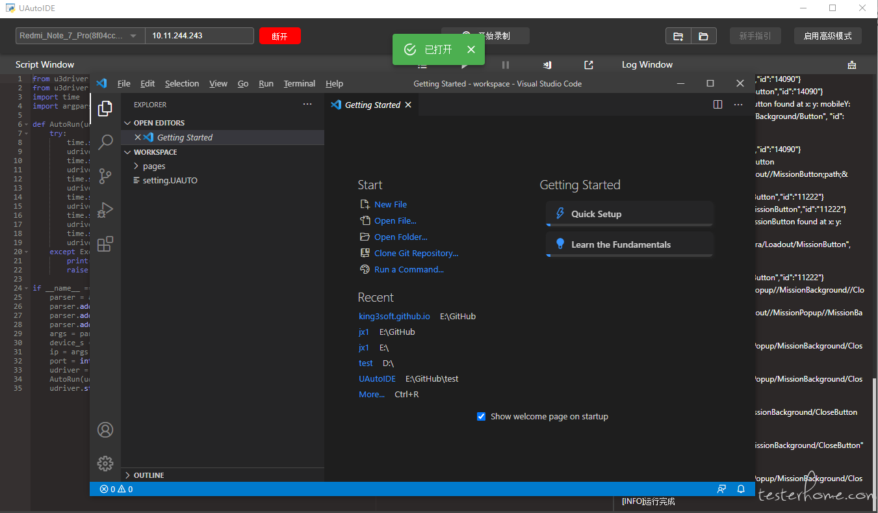Click the Log Window vertical scrollbar
Viewport: 878px width, 513px height.
pos(875,444)
